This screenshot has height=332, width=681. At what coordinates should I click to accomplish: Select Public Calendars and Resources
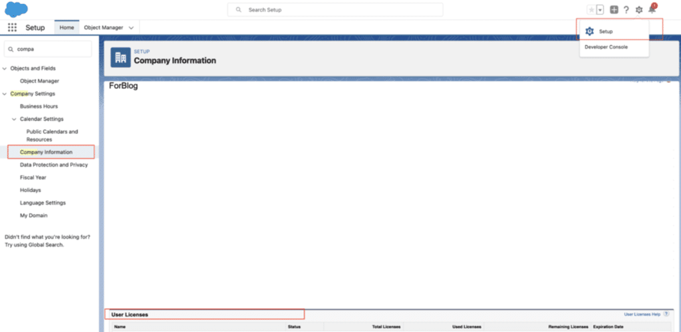52,135
